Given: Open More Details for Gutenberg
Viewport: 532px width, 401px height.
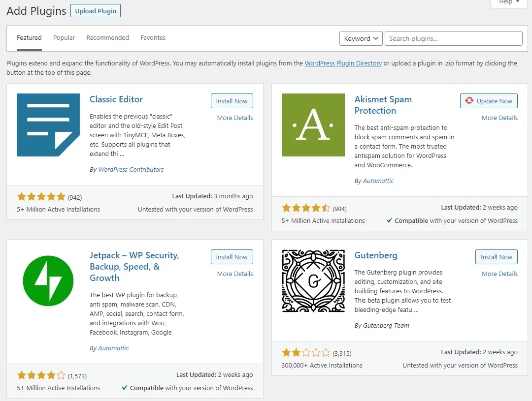Looking at the screenshot, I should point(500,274).
